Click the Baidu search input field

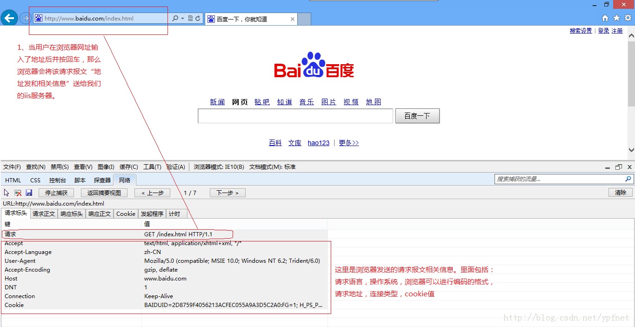click(x=295, y=116)
